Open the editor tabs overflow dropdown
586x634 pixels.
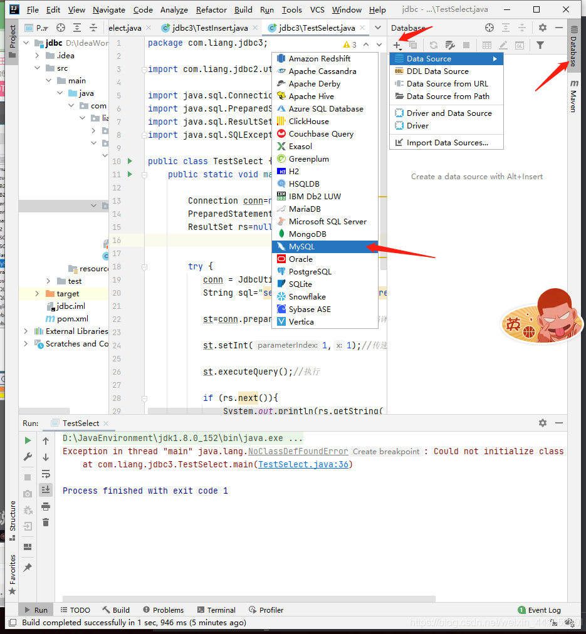click(378, 28)
